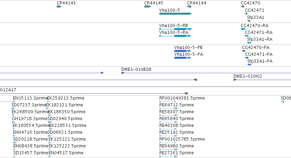Click the RE69712.5prime EST feature
Image resolution: width=291 pixels, height=158 pixels.
(x=169, y=108)
